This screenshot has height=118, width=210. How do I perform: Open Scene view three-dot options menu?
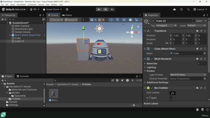point(140,15)
